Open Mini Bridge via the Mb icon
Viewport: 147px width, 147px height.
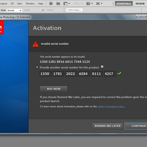point(58,4)
